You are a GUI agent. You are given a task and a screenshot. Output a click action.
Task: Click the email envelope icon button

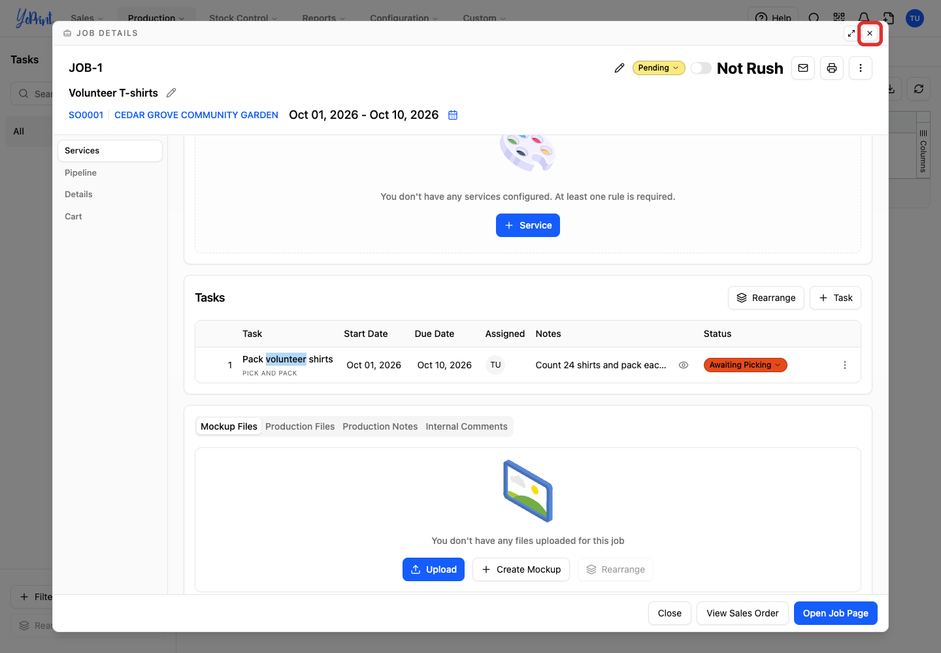tap(803, 68)
